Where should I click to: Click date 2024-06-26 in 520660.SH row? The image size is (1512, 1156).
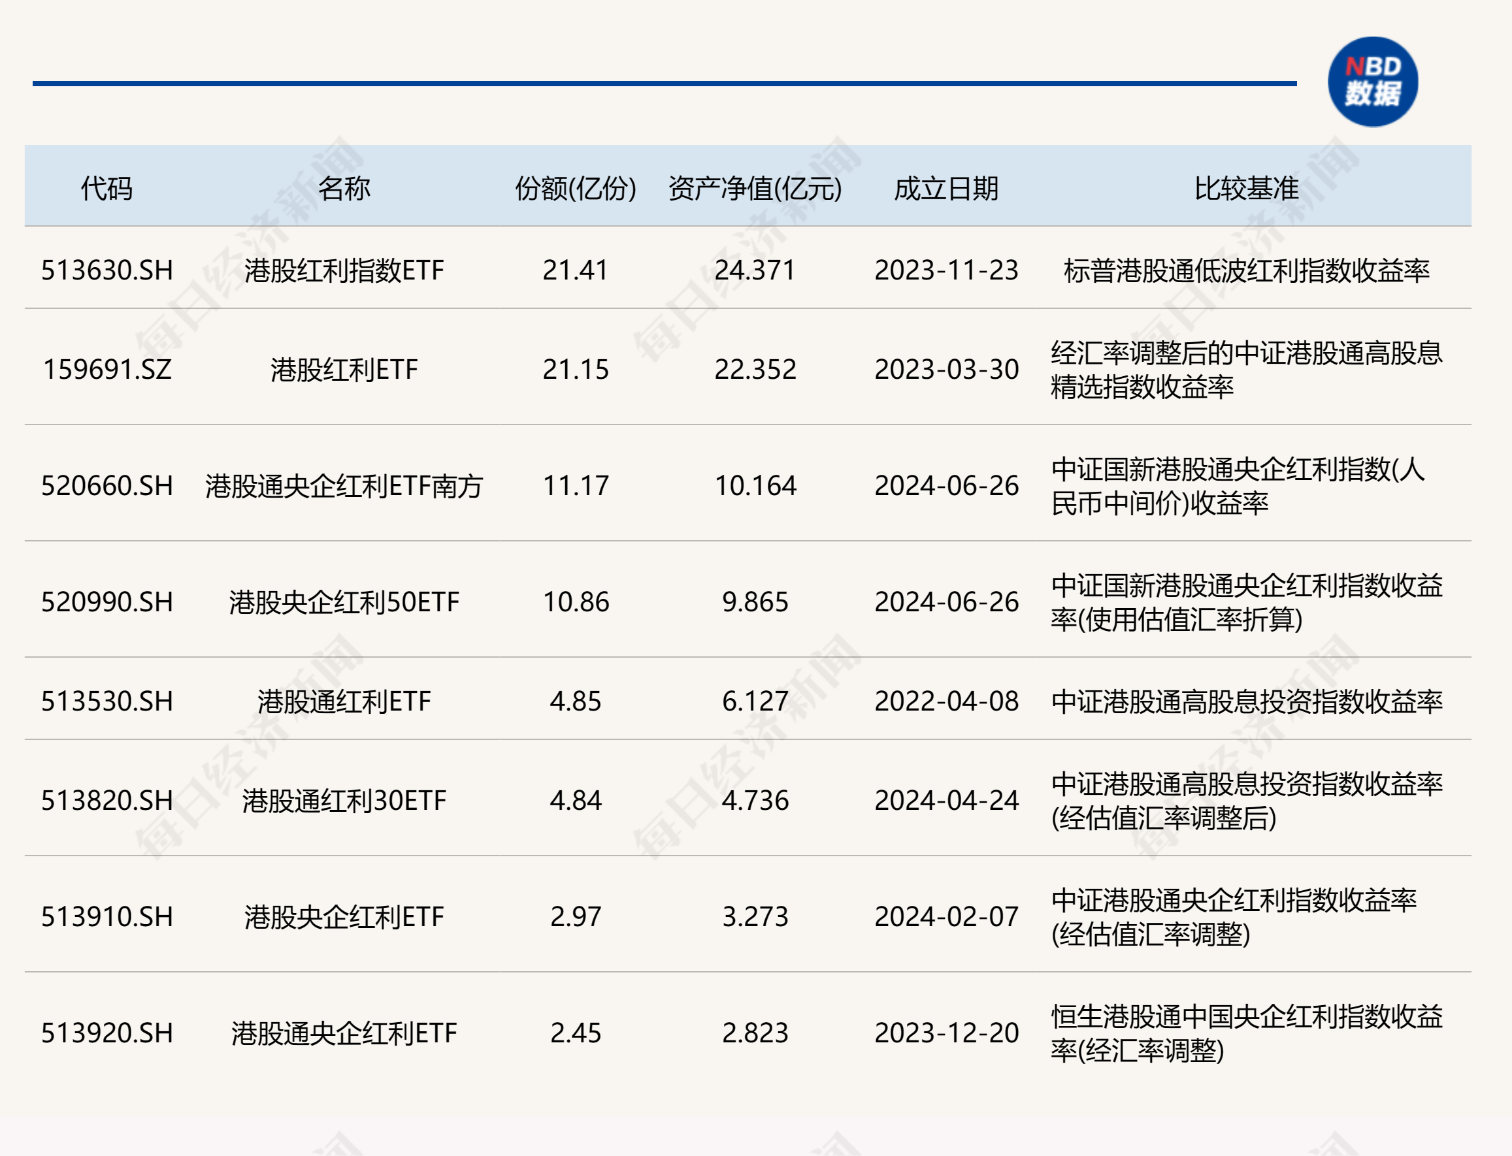(x=946, y=486)
